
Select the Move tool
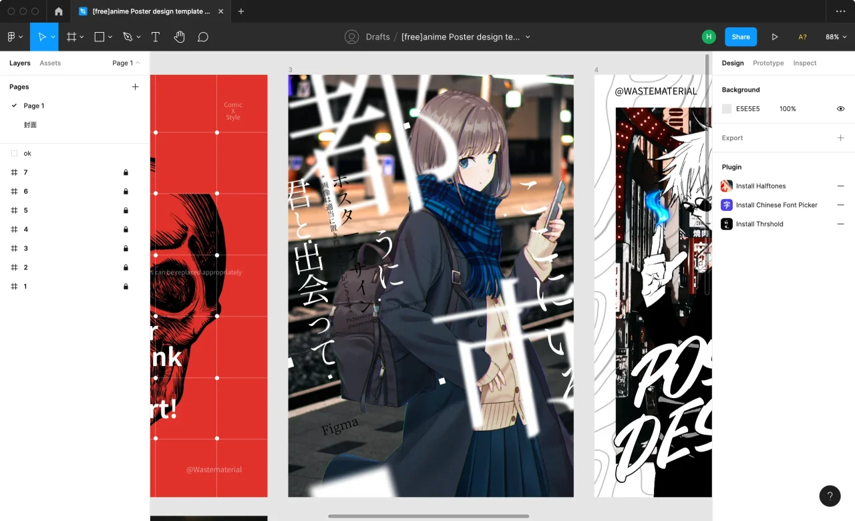[x=41, y=37]
